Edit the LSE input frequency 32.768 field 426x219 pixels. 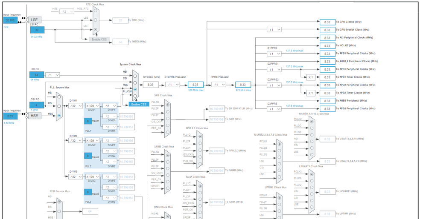point(10,20)
